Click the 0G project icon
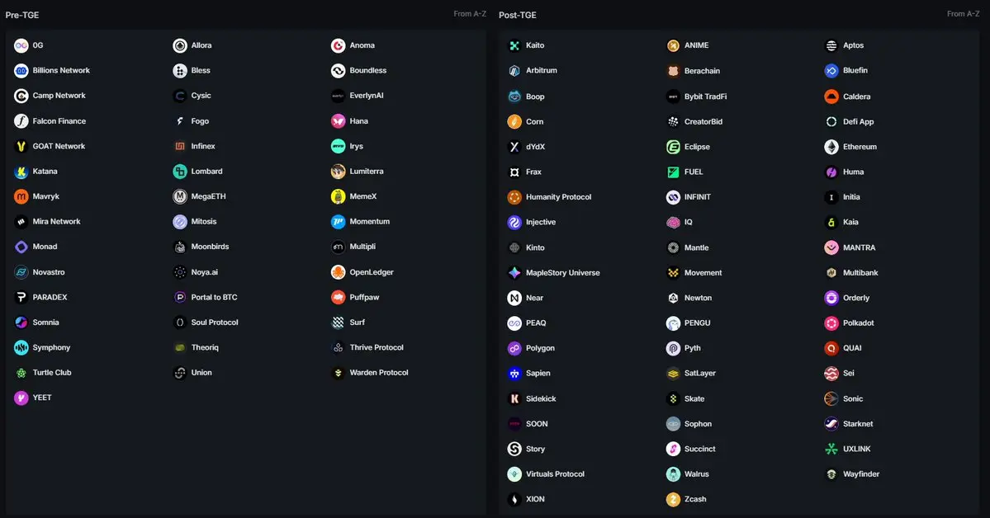The height and width of the screenshot is (518, 990). click(x=21, y=45)
